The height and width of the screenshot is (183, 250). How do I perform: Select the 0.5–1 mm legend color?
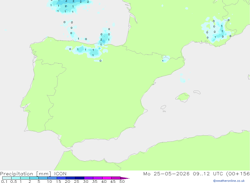(16, 178)
